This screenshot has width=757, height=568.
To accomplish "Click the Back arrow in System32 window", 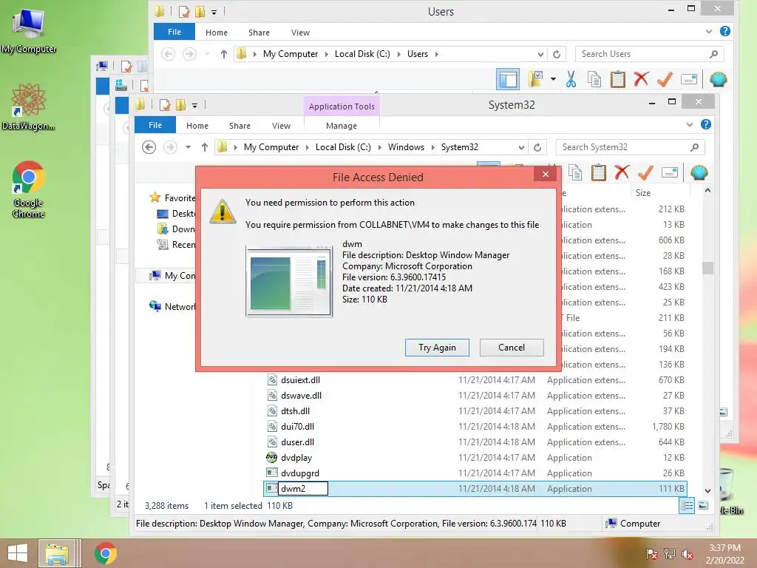I will point(149,147).
